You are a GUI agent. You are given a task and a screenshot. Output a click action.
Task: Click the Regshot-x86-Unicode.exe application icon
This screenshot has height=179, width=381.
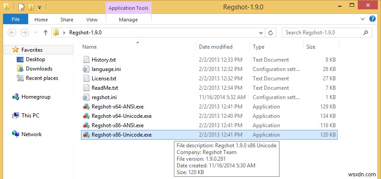pyautogui.click(x=86, y=135)
